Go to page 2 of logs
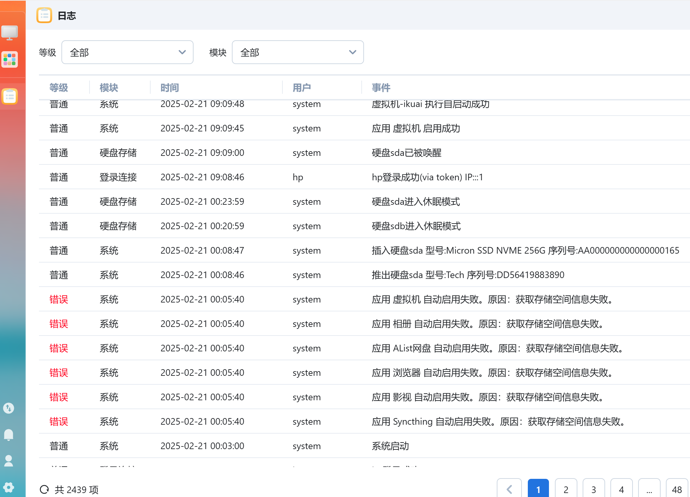 click(566, 489)
